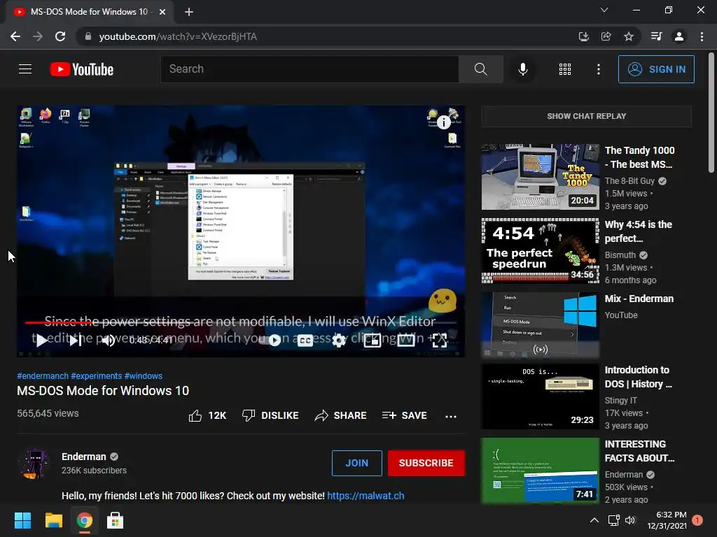Bookmark this tab with star icon

[629, 36]
